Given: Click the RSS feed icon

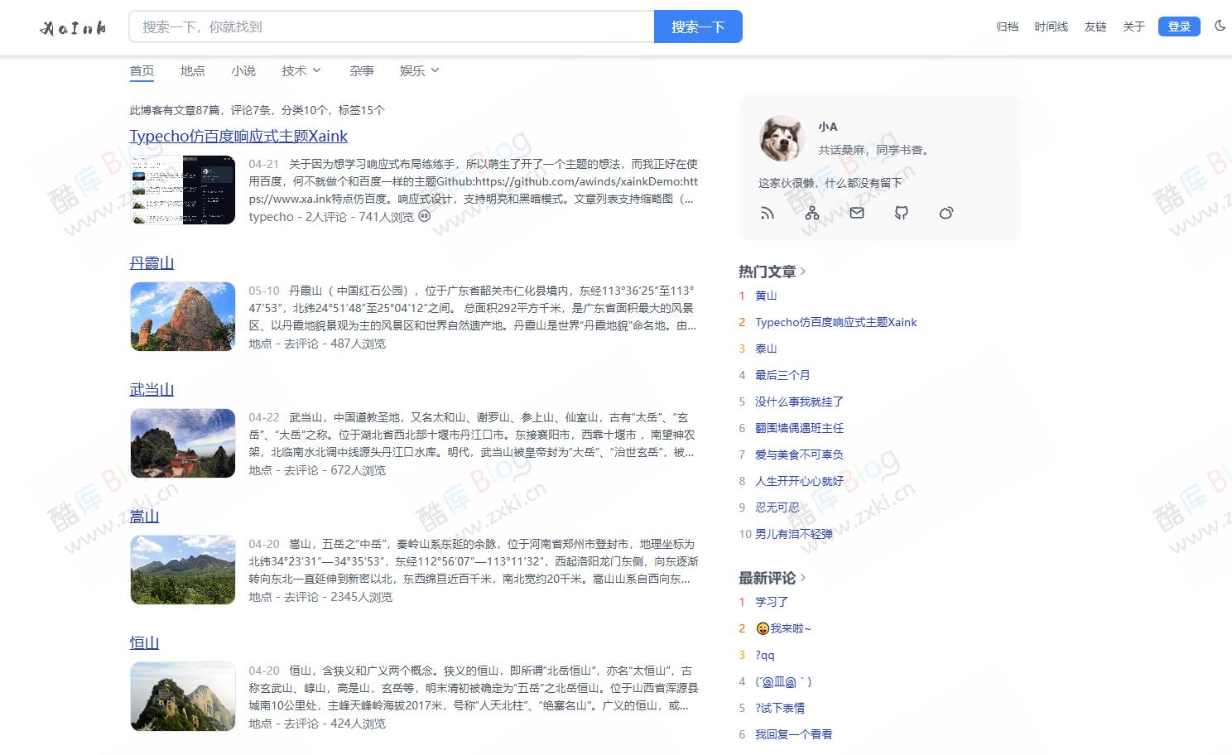Looking at the screenshot, I should pos(767,213).
